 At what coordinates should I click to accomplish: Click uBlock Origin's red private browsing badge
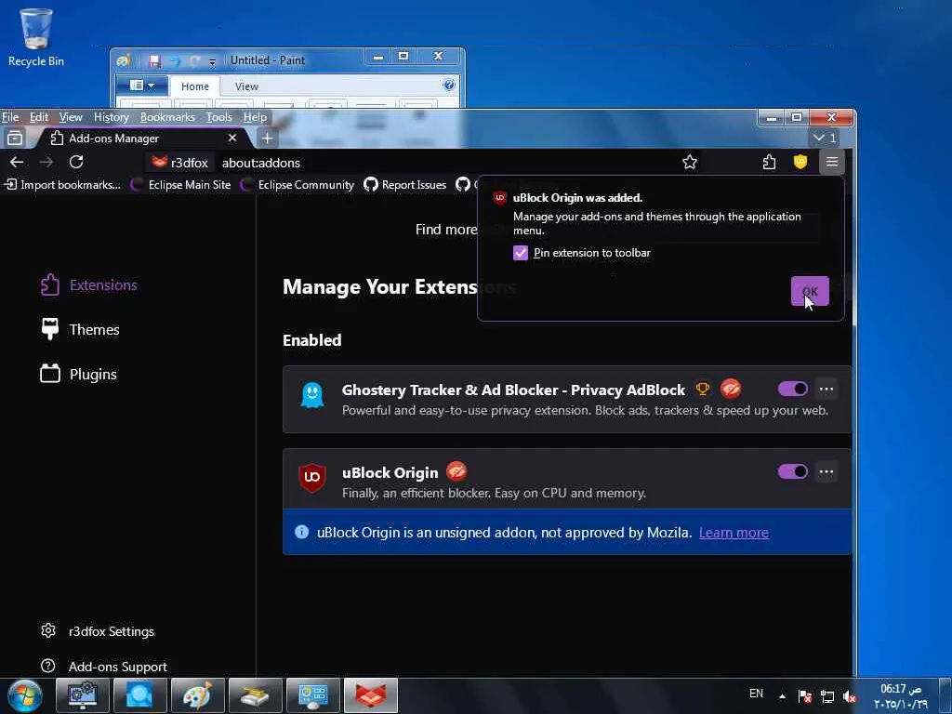coord(456,471)
